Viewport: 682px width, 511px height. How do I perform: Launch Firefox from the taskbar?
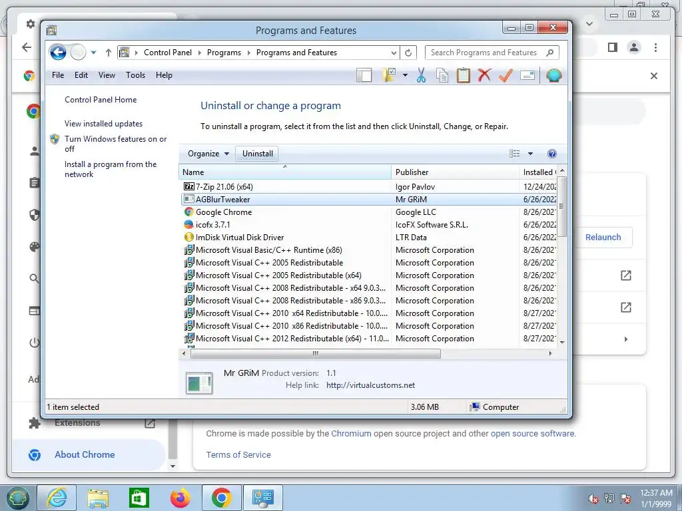pos(180,498)
